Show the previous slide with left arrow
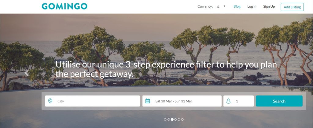313x128 pixels. [27, 73]
